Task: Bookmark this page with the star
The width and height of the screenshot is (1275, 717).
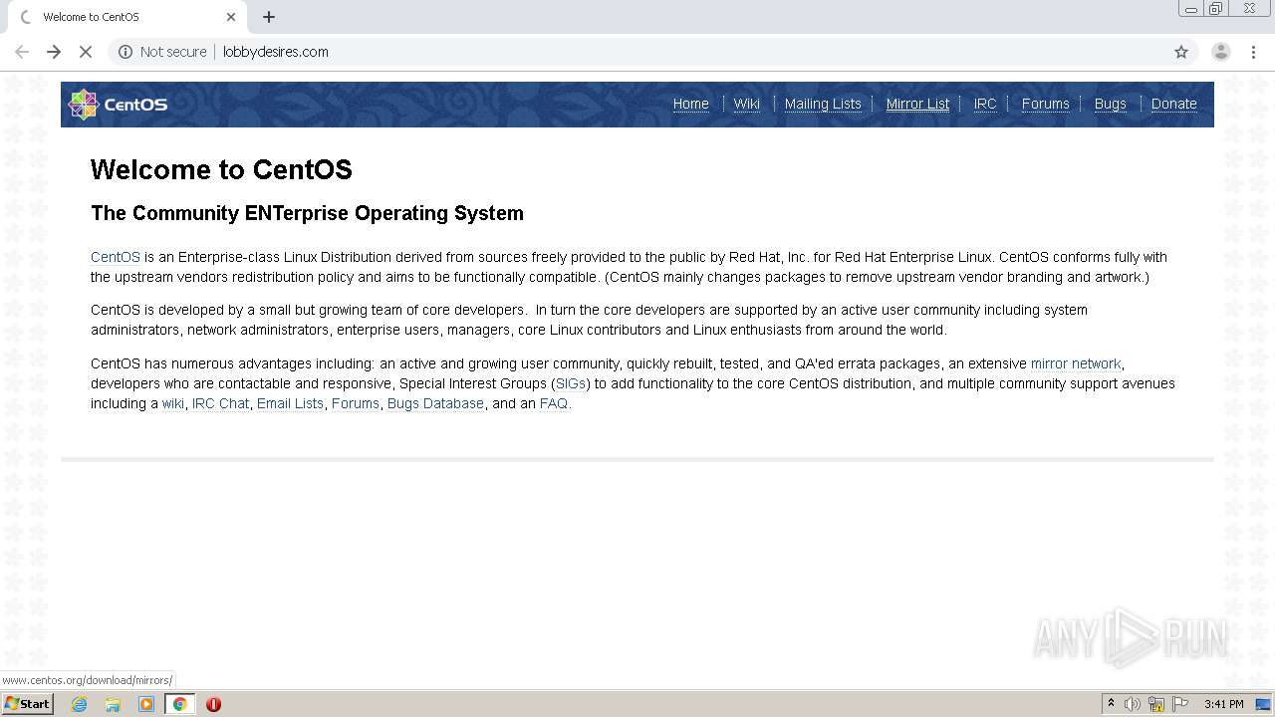Action: 1181,52
